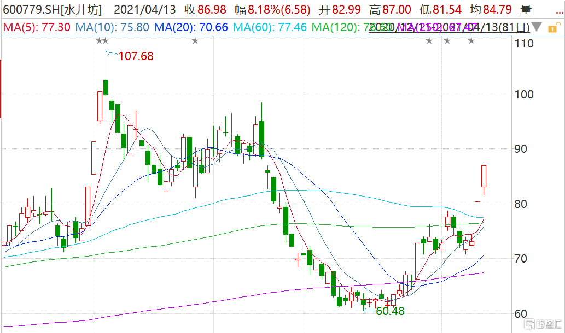Click the low price 低81.54

(441, 9)
